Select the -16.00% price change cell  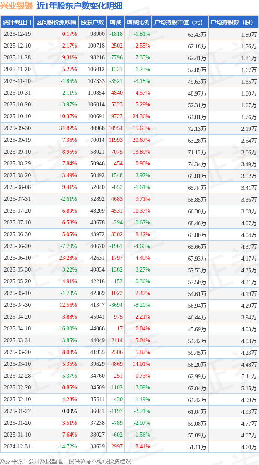click(x=67, y=329)
